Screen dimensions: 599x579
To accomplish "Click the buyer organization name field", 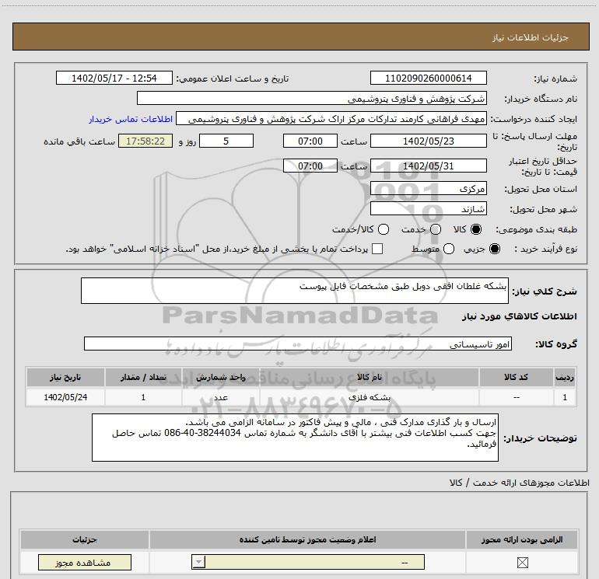I will [x=312, y=99].
